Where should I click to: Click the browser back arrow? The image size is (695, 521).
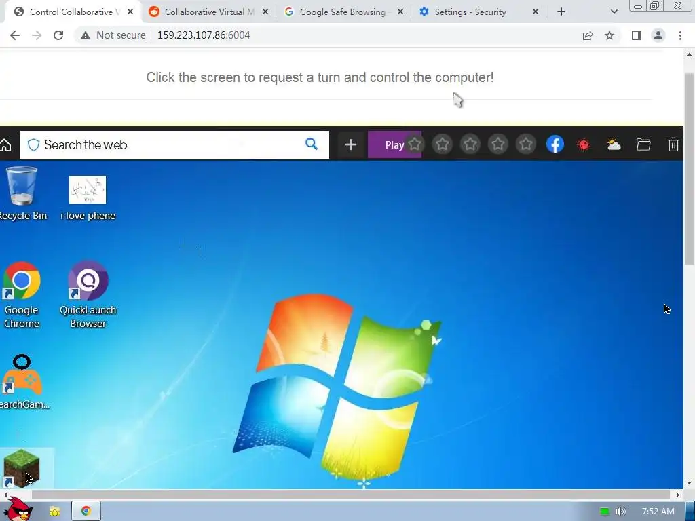15,35
